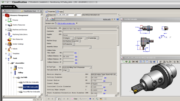Click the Object ID icon left of label
180x101 pixels.
47,15
